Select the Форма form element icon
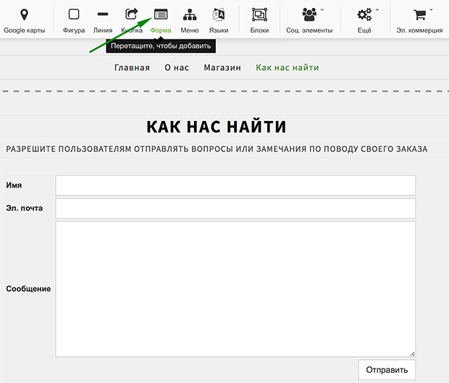449x383 pixels. (x=161, y=14)
